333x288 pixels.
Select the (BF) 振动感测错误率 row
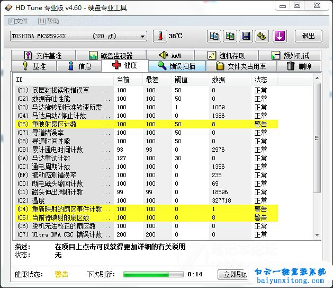[x=146, y=175]
